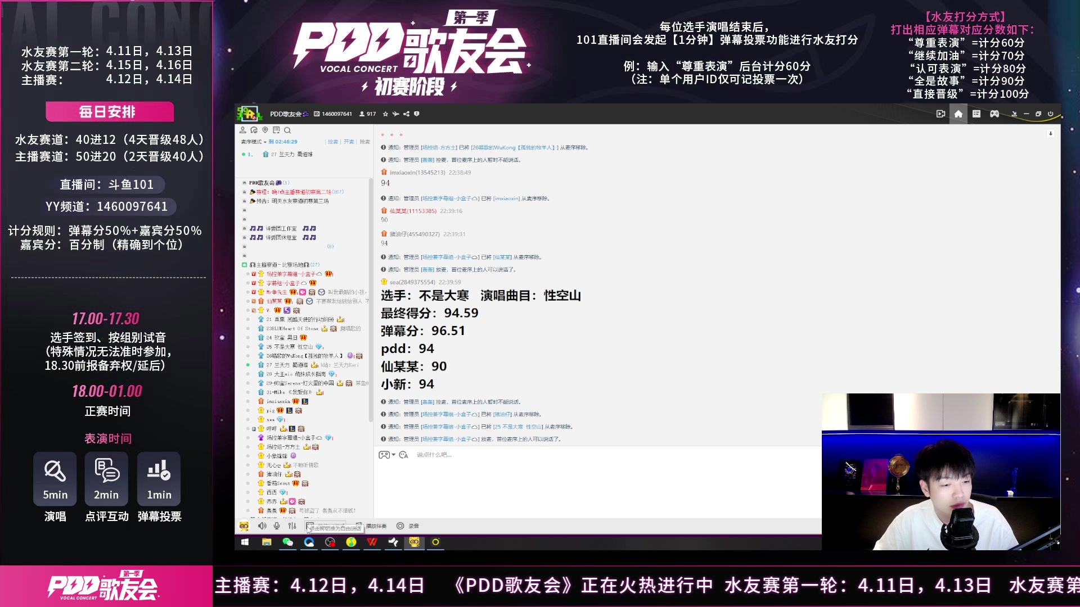Click the mini-mode arrow icon in title bar

1014,114
